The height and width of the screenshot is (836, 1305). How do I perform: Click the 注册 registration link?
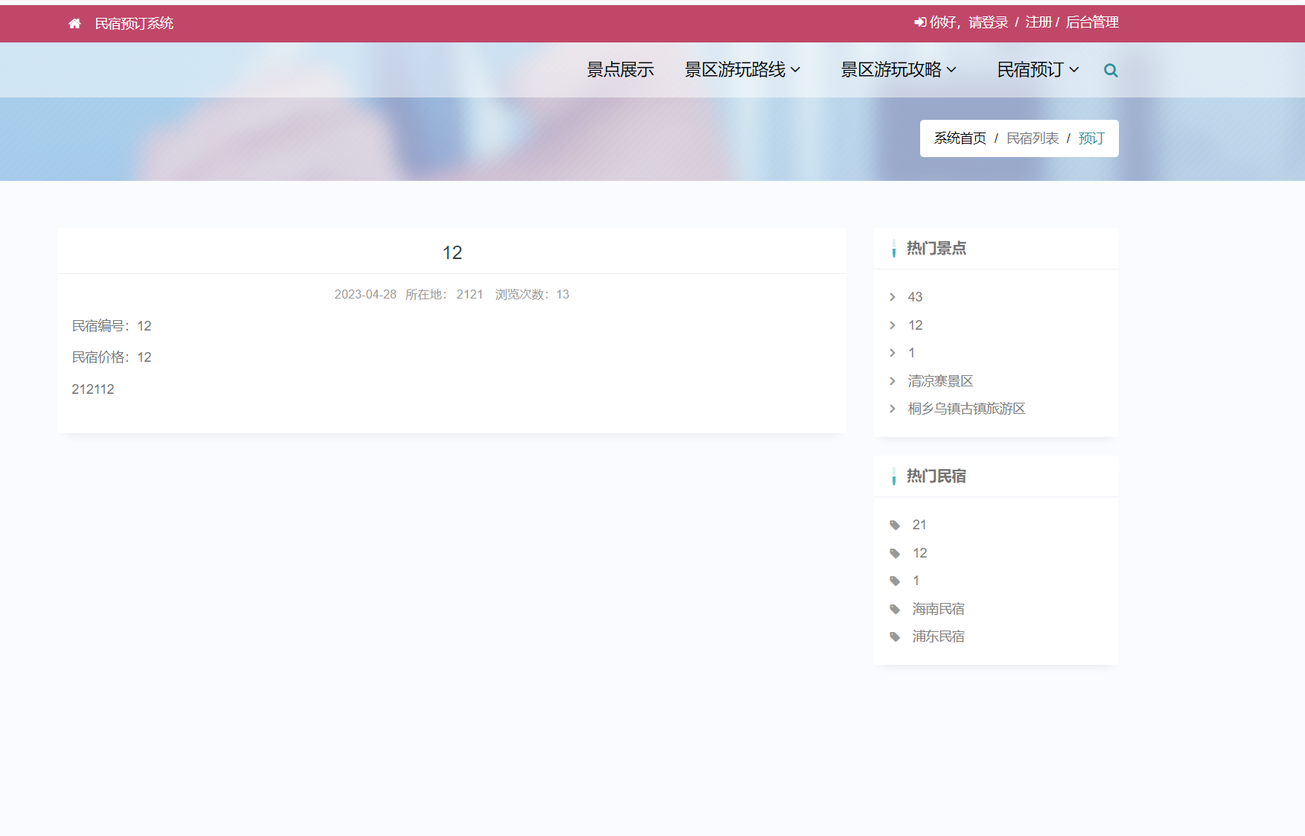(1038, 22)
